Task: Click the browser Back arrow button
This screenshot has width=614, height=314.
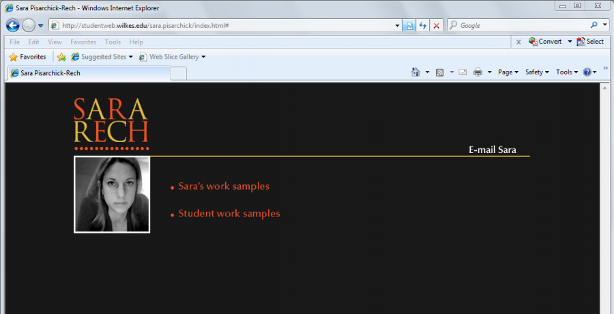Action: pyautogui.click(x=13, y=25)
